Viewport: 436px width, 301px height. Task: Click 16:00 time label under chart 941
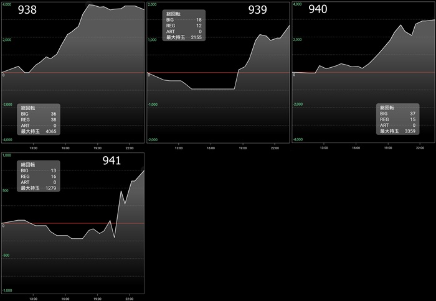65,299
